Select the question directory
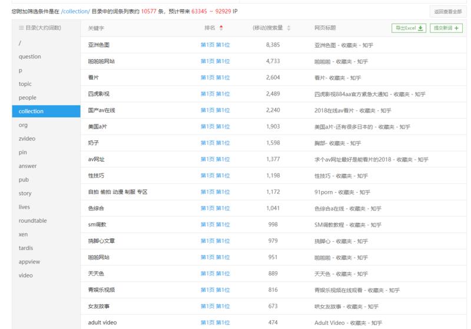This screenshot has width=471, height=329. coord(30,57)
